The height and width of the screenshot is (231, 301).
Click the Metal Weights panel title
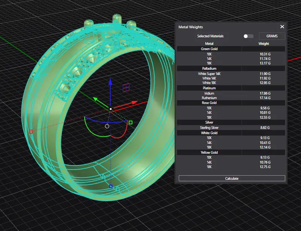click(x=191, y=27)
